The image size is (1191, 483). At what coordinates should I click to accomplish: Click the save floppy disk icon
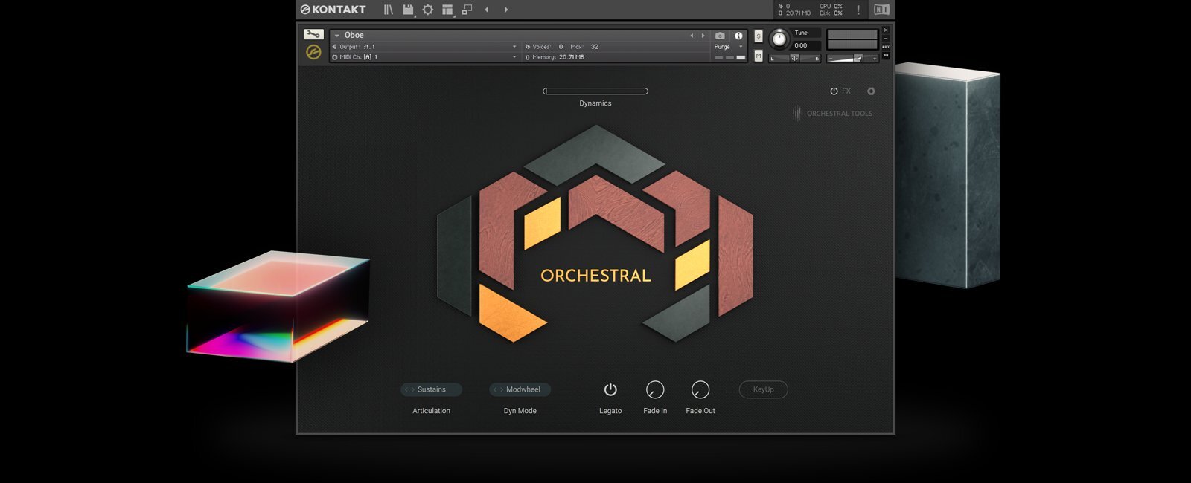(408, 10)
